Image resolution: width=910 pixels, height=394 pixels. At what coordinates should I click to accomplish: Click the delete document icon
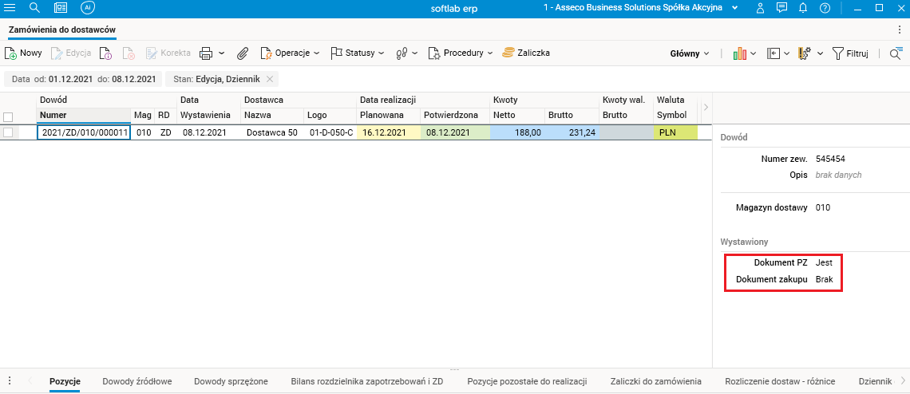pyautogui.click(x=129, y=53)
